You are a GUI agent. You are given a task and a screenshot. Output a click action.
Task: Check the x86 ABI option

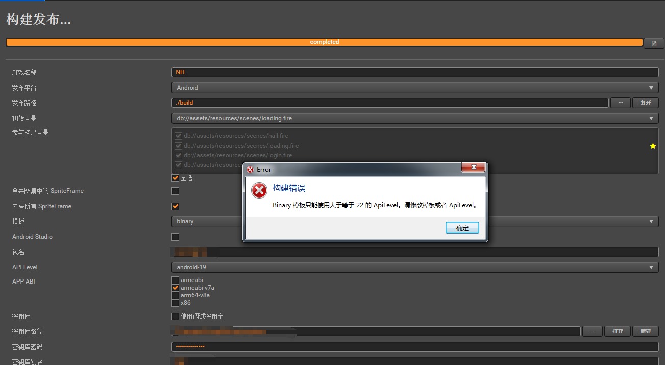pyautogui.click(x=175, y=303)
